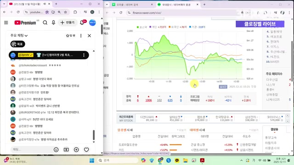
Task: Open the YouTube hamburger guide menu
Action: [x=6, y=22]
